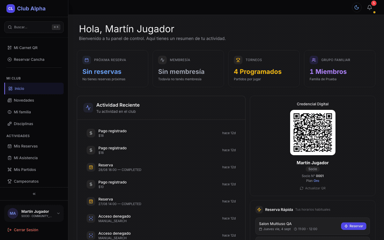Viewport: 384px width, 240px height.
Task: Open notifications bell with 5 badge
Action: pyautogui.click(x=370, y=8)
